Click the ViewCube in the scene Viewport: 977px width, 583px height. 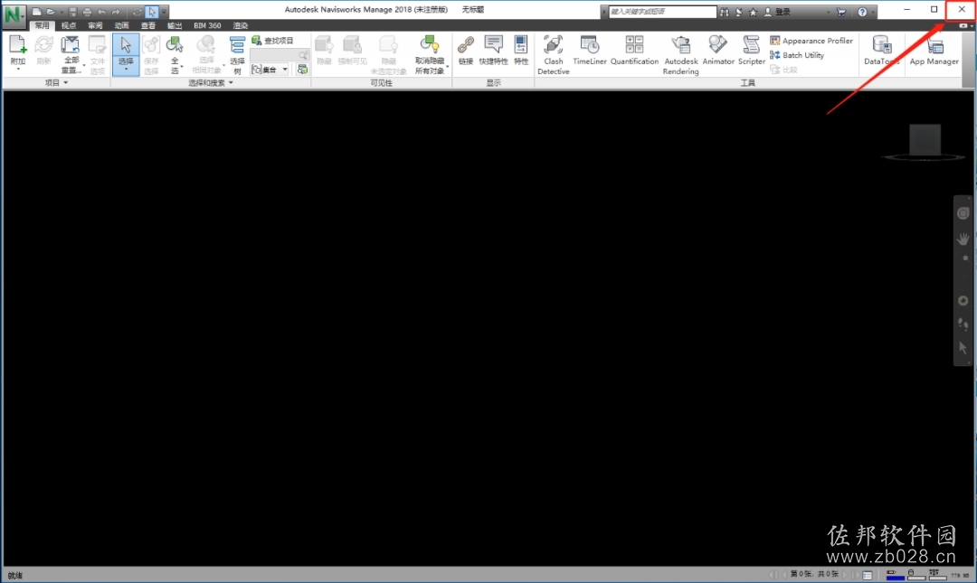coord(925,142)
